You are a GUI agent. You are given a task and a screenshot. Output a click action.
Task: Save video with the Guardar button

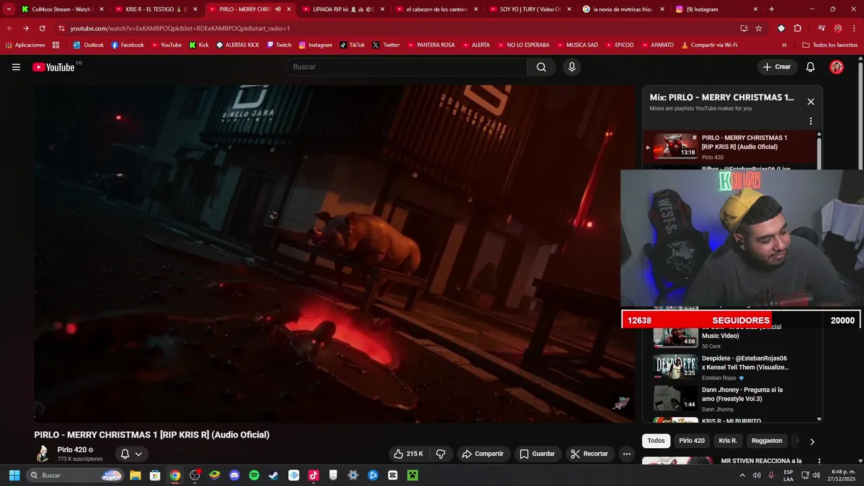[x=537, y=454]
